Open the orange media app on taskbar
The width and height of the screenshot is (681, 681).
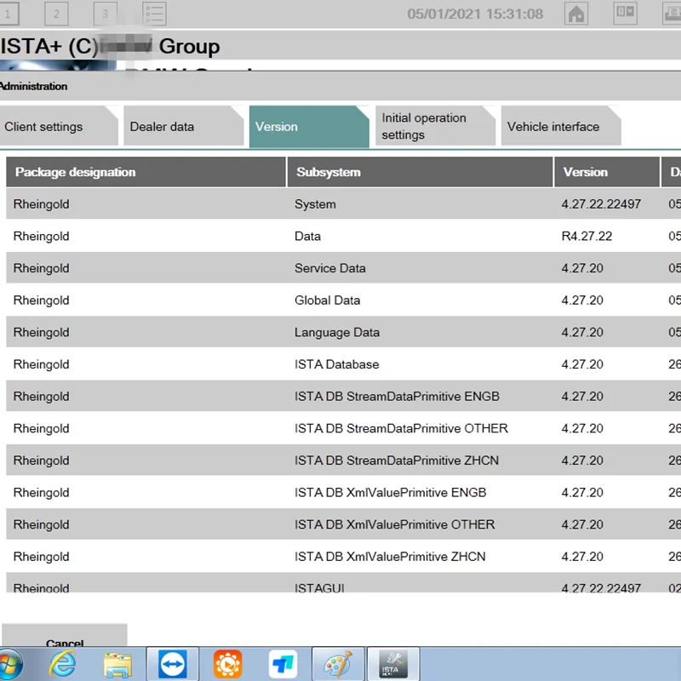click(x=227, y=664)
